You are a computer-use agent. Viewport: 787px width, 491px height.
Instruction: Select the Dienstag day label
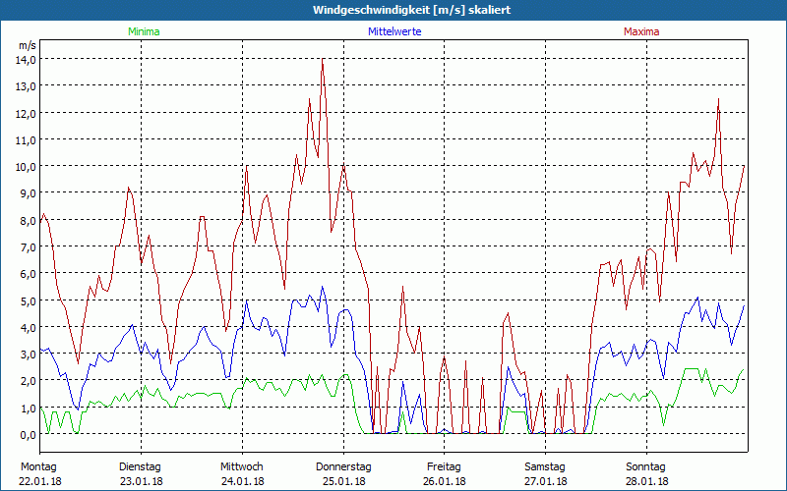coord(141,466)
